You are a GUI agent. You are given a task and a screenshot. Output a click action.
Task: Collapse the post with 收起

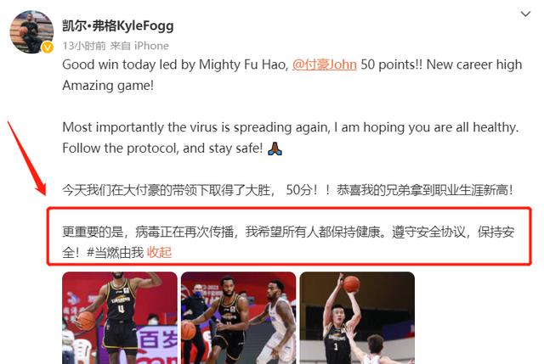(x=159, y=253)
